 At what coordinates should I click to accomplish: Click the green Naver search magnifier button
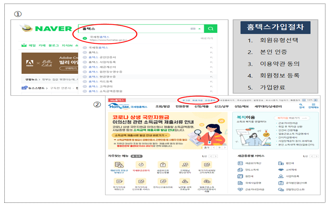pyautogui.click(x=211, y=29)
